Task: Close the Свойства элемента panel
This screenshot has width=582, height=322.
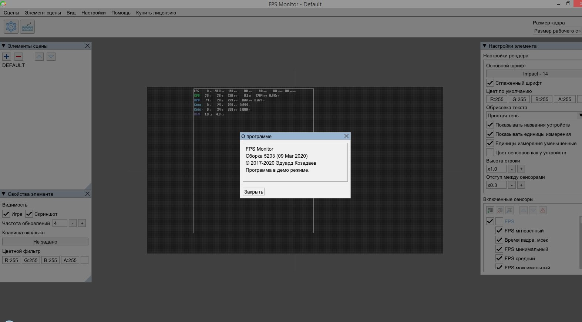Action: [87, 194]
